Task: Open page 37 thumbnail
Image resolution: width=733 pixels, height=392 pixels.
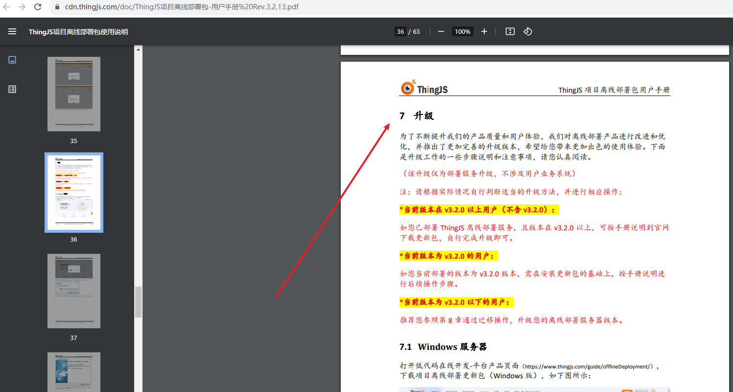Action: pos(74,291)
